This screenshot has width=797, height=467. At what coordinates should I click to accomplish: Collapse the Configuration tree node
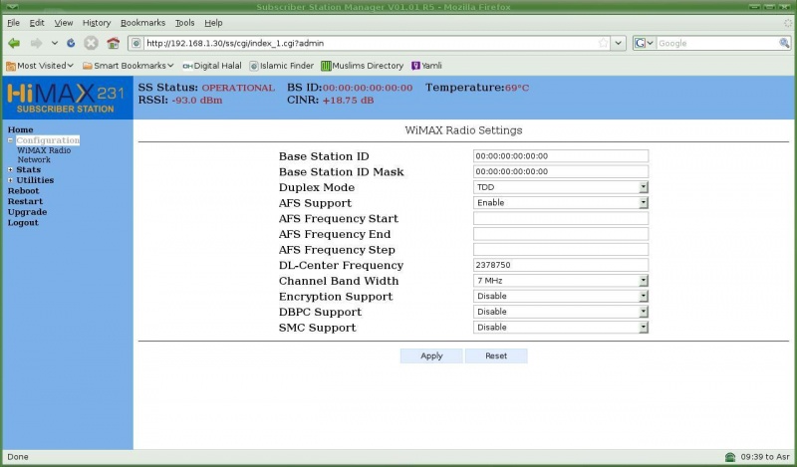pos(11,140)
